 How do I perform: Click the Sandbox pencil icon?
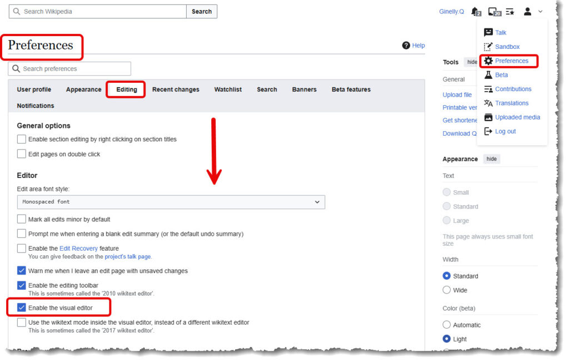pos(488,47)
